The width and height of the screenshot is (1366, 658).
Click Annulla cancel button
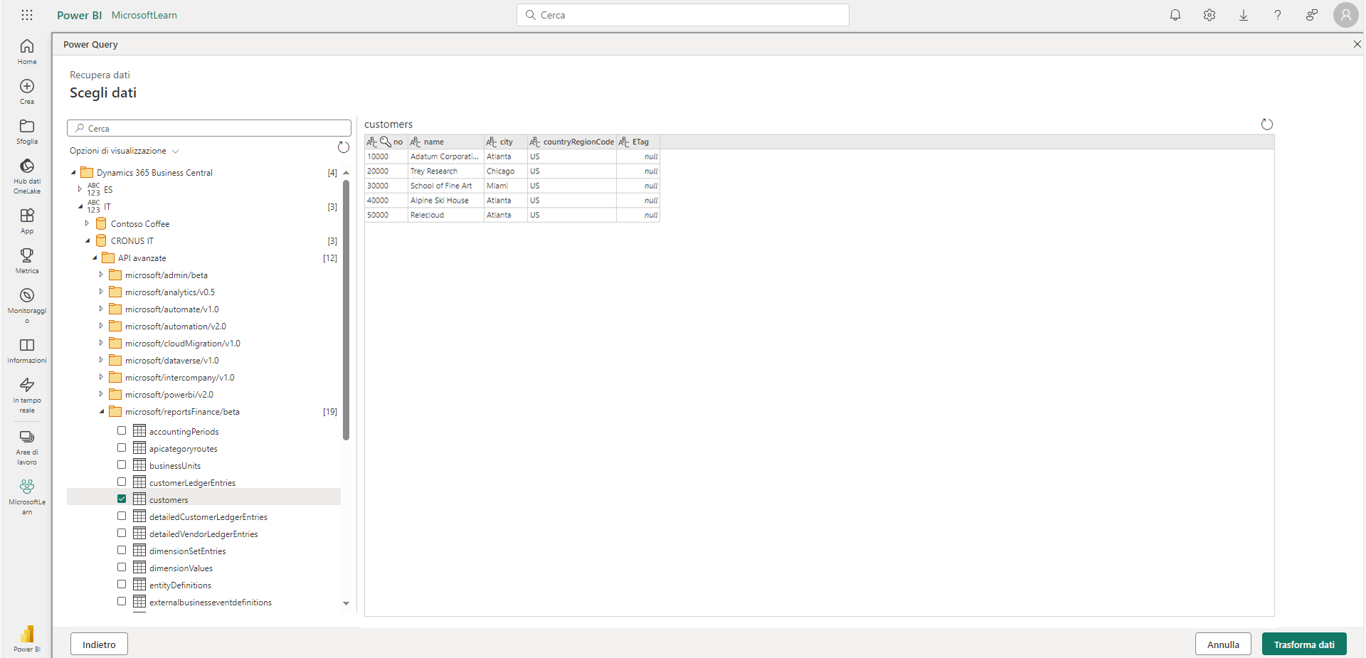[1223, 644]
